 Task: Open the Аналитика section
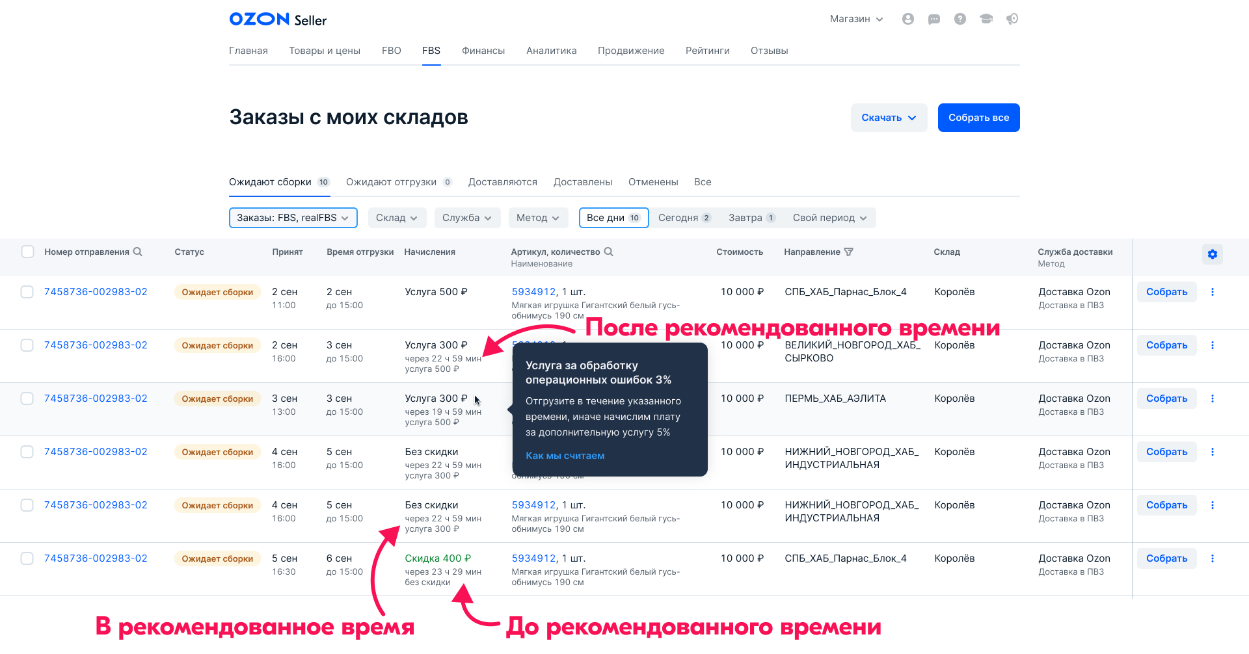click(x=552, y=51)
